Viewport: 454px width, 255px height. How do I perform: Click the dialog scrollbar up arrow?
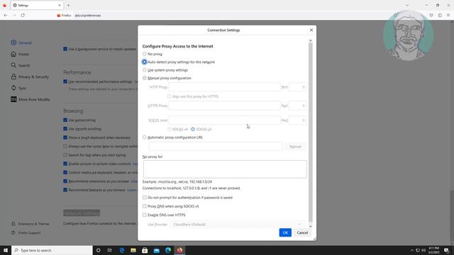(x=311, y=41)
